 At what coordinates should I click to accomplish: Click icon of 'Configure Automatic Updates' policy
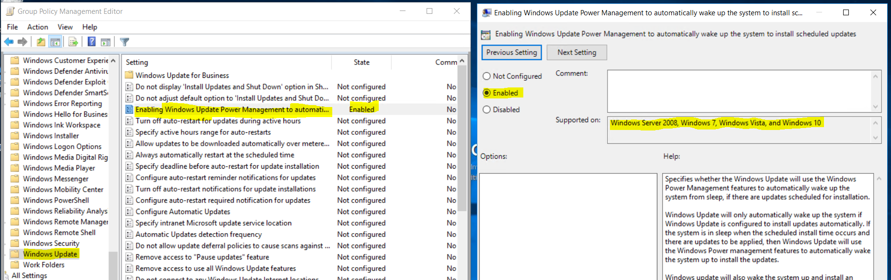point(129,212)
